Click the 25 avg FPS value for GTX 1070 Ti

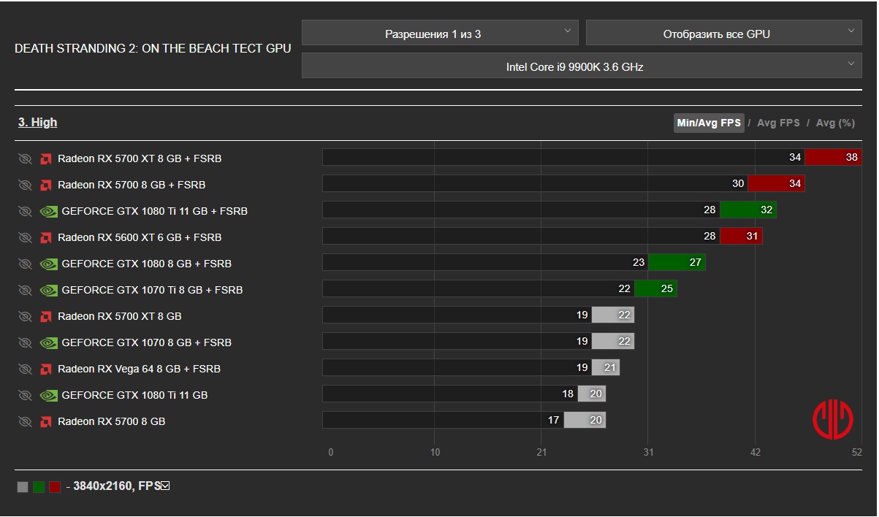[666, 289]
